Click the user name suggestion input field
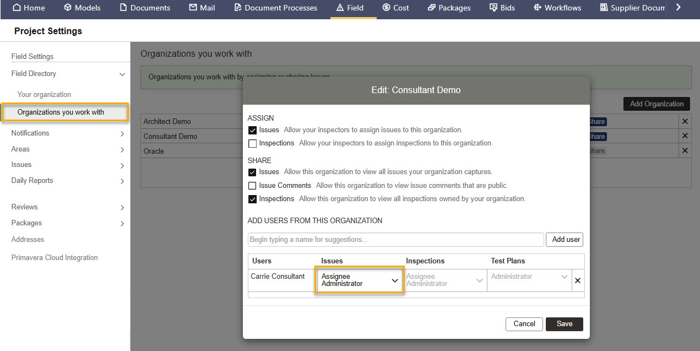700x351 pixels. tap(395, 240)
